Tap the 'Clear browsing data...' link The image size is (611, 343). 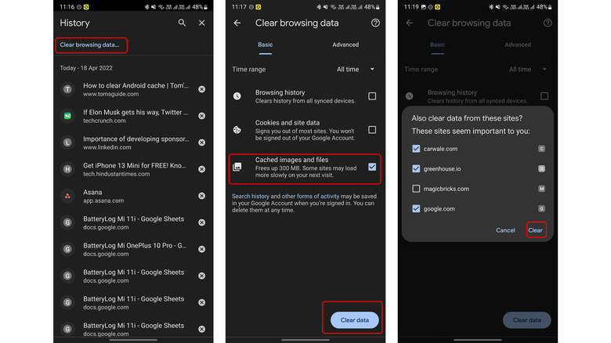click(89, 45)
